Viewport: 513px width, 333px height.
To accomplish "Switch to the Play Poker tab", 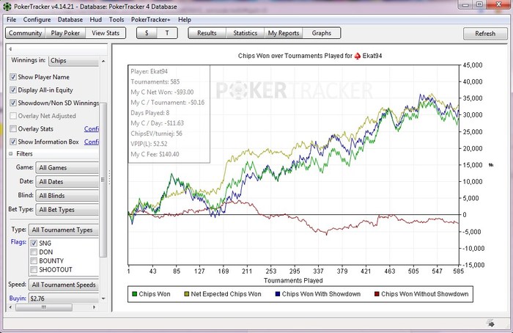I will 65,33.
